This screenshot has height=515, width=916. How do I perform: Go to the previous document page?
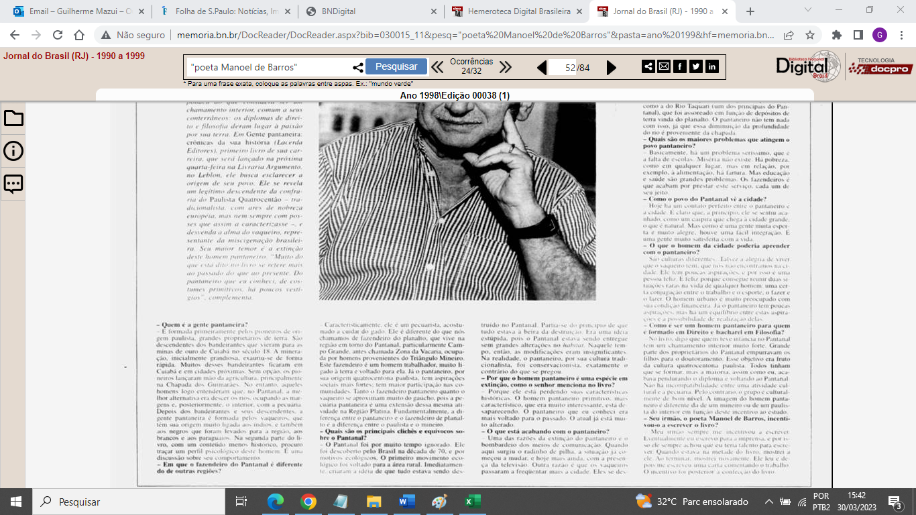(x=541, y=67)
